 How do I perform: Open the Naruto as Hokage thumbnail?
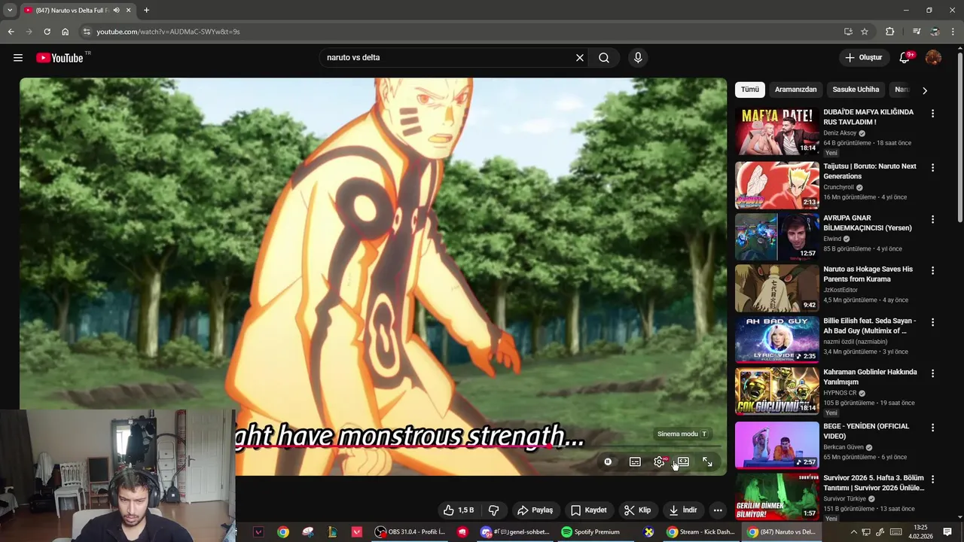coord(776,288)
